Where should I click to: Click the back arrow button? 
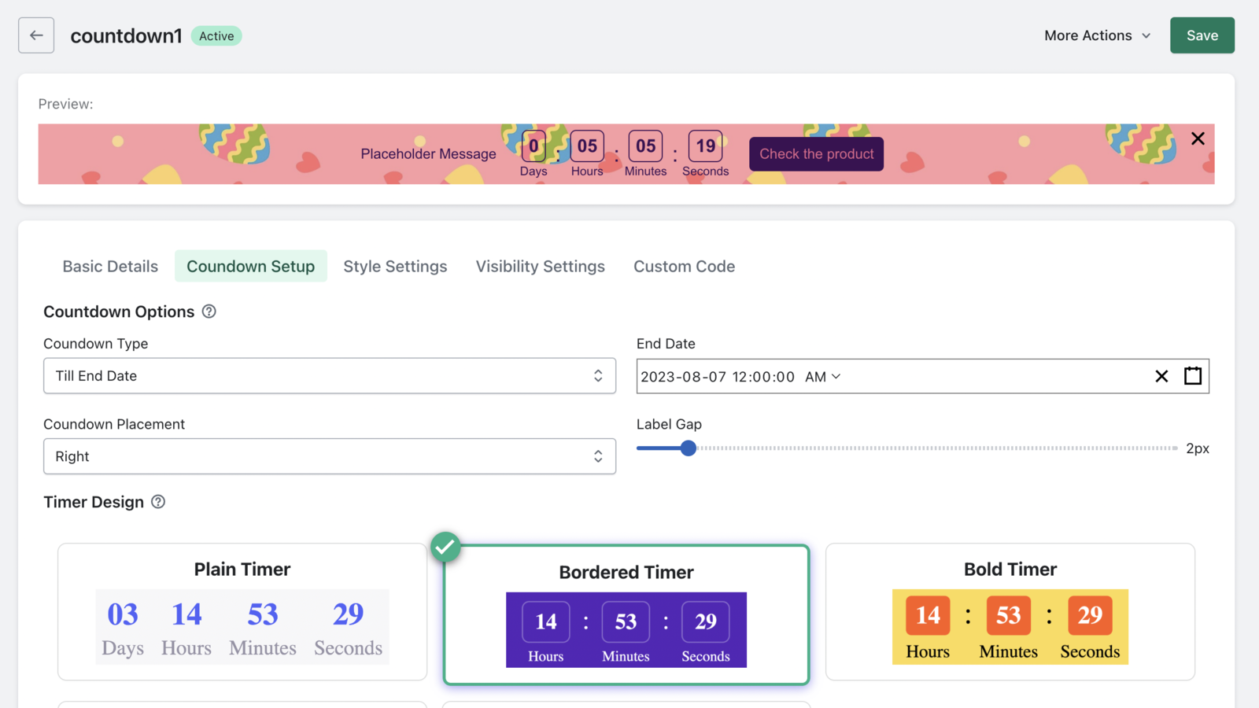point(36,35)
